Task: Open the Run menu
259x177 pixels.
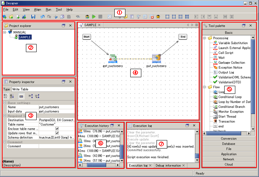Action: point(48,9)
